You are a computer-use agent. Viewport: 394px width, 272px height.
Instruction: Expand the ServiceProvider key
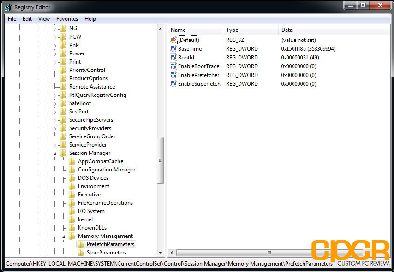55,145
